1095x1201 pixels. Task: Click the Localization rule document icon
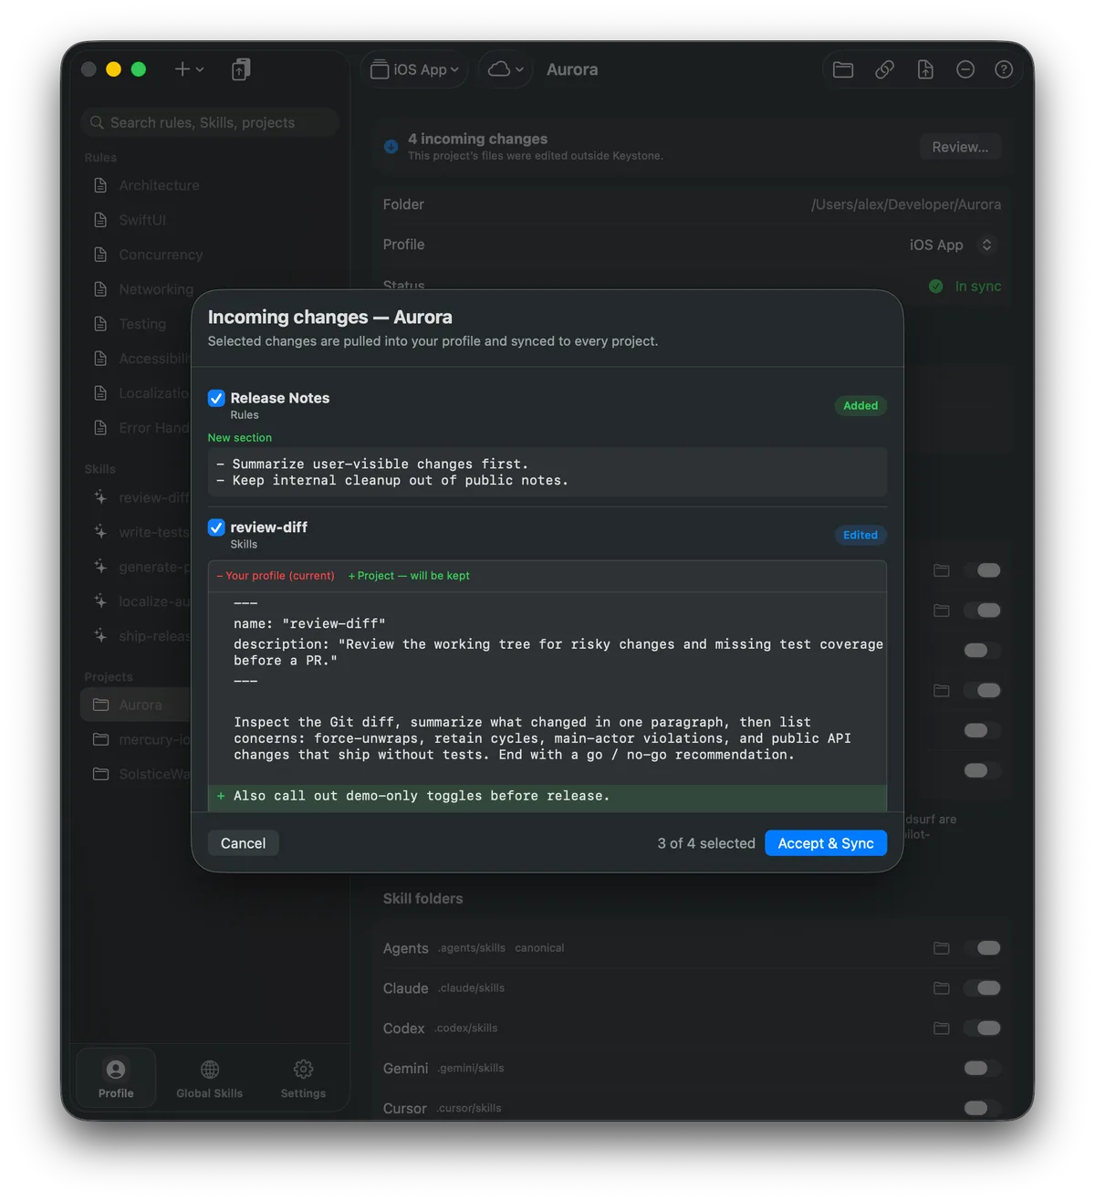coord(100,393)
